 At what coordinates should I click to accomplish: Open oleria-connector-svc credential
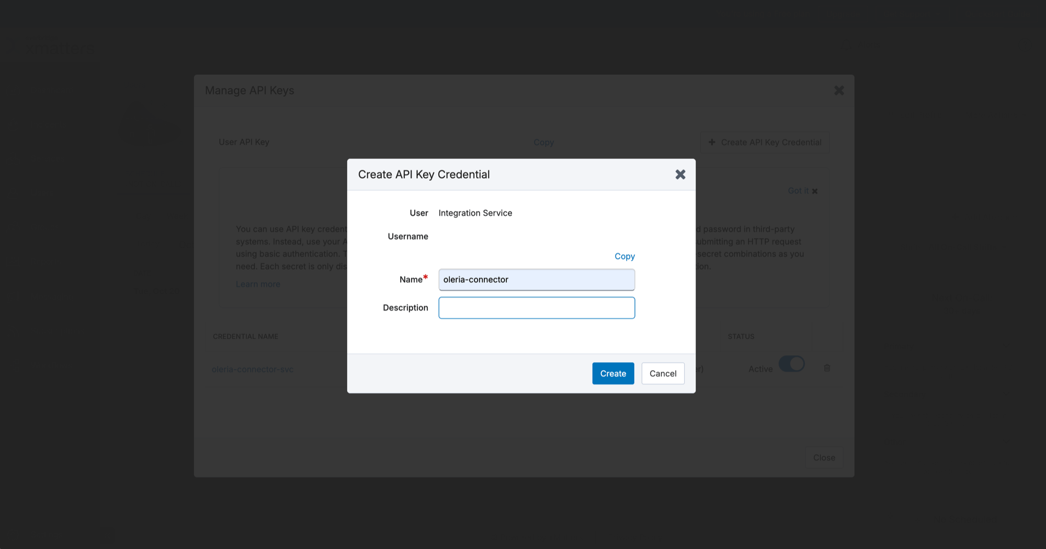coord(253,369)
